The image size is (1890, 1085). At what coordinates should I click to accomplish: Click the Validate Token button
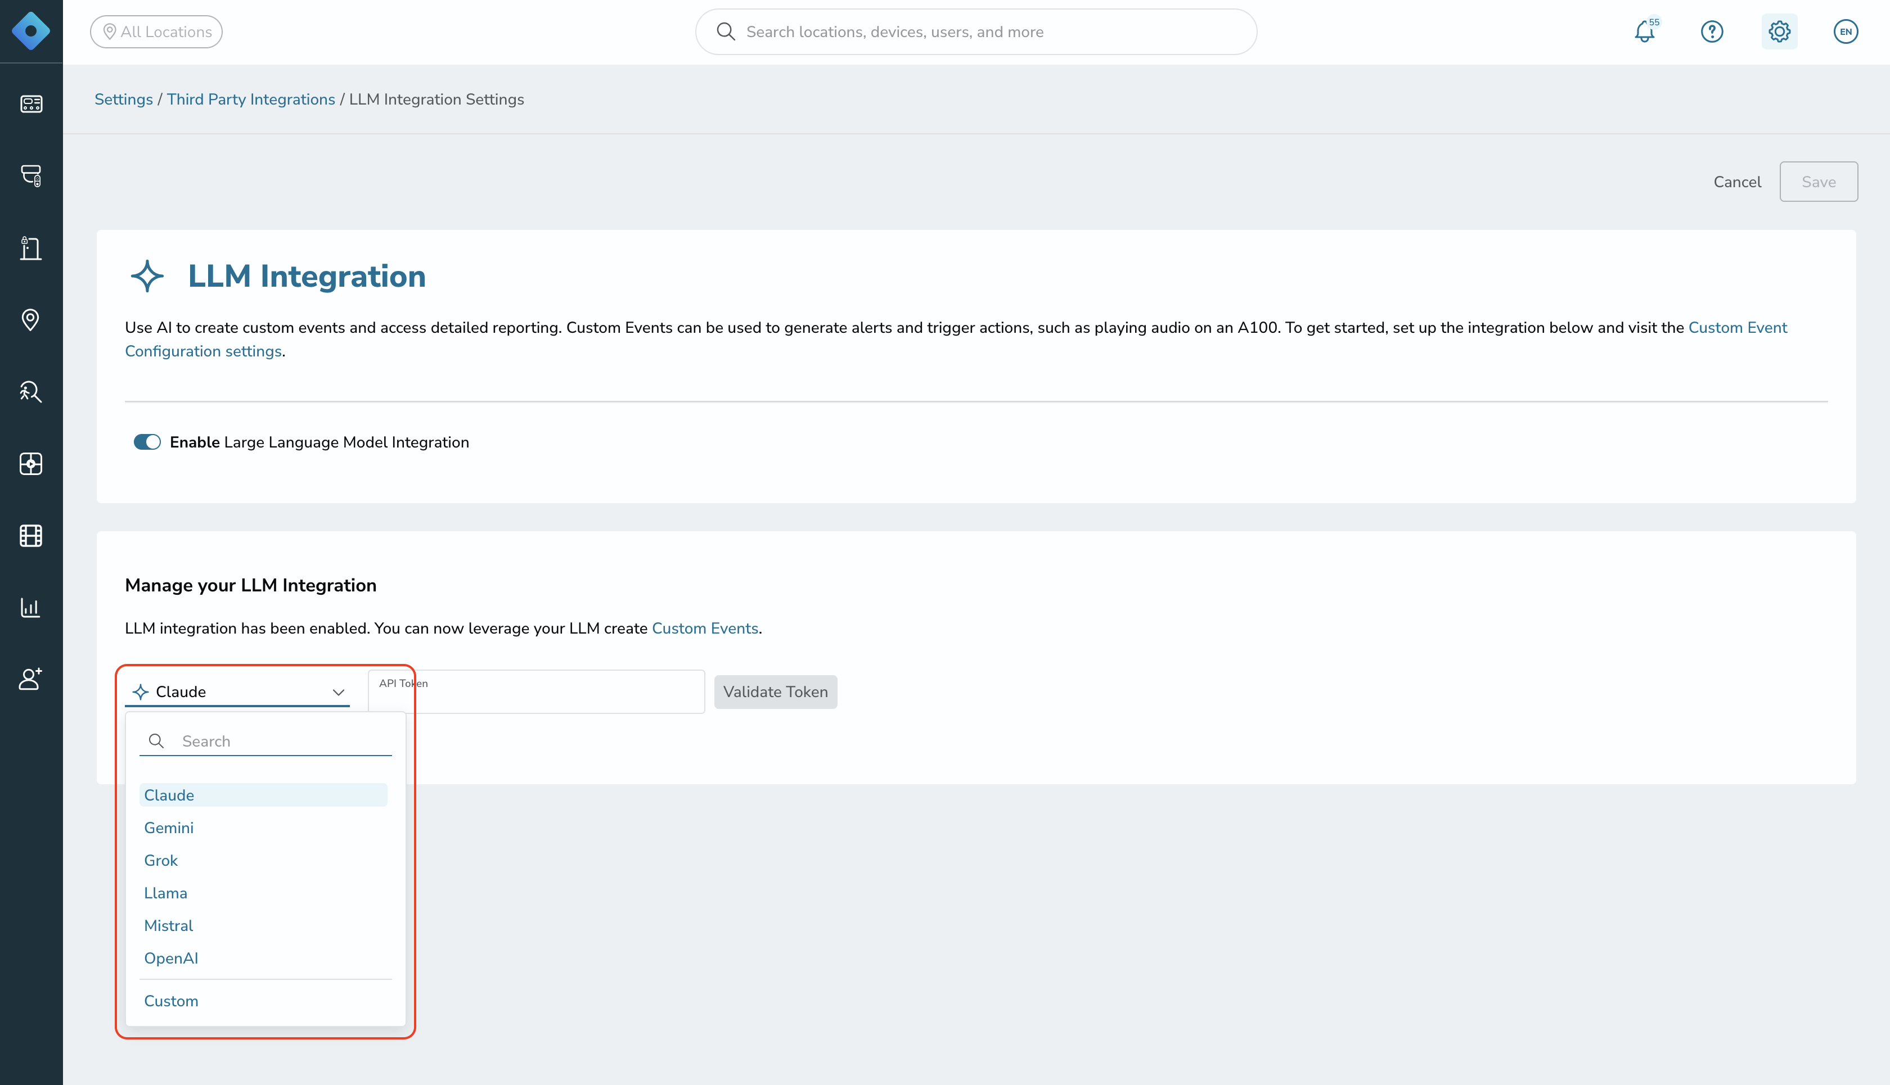click(775, 691)
